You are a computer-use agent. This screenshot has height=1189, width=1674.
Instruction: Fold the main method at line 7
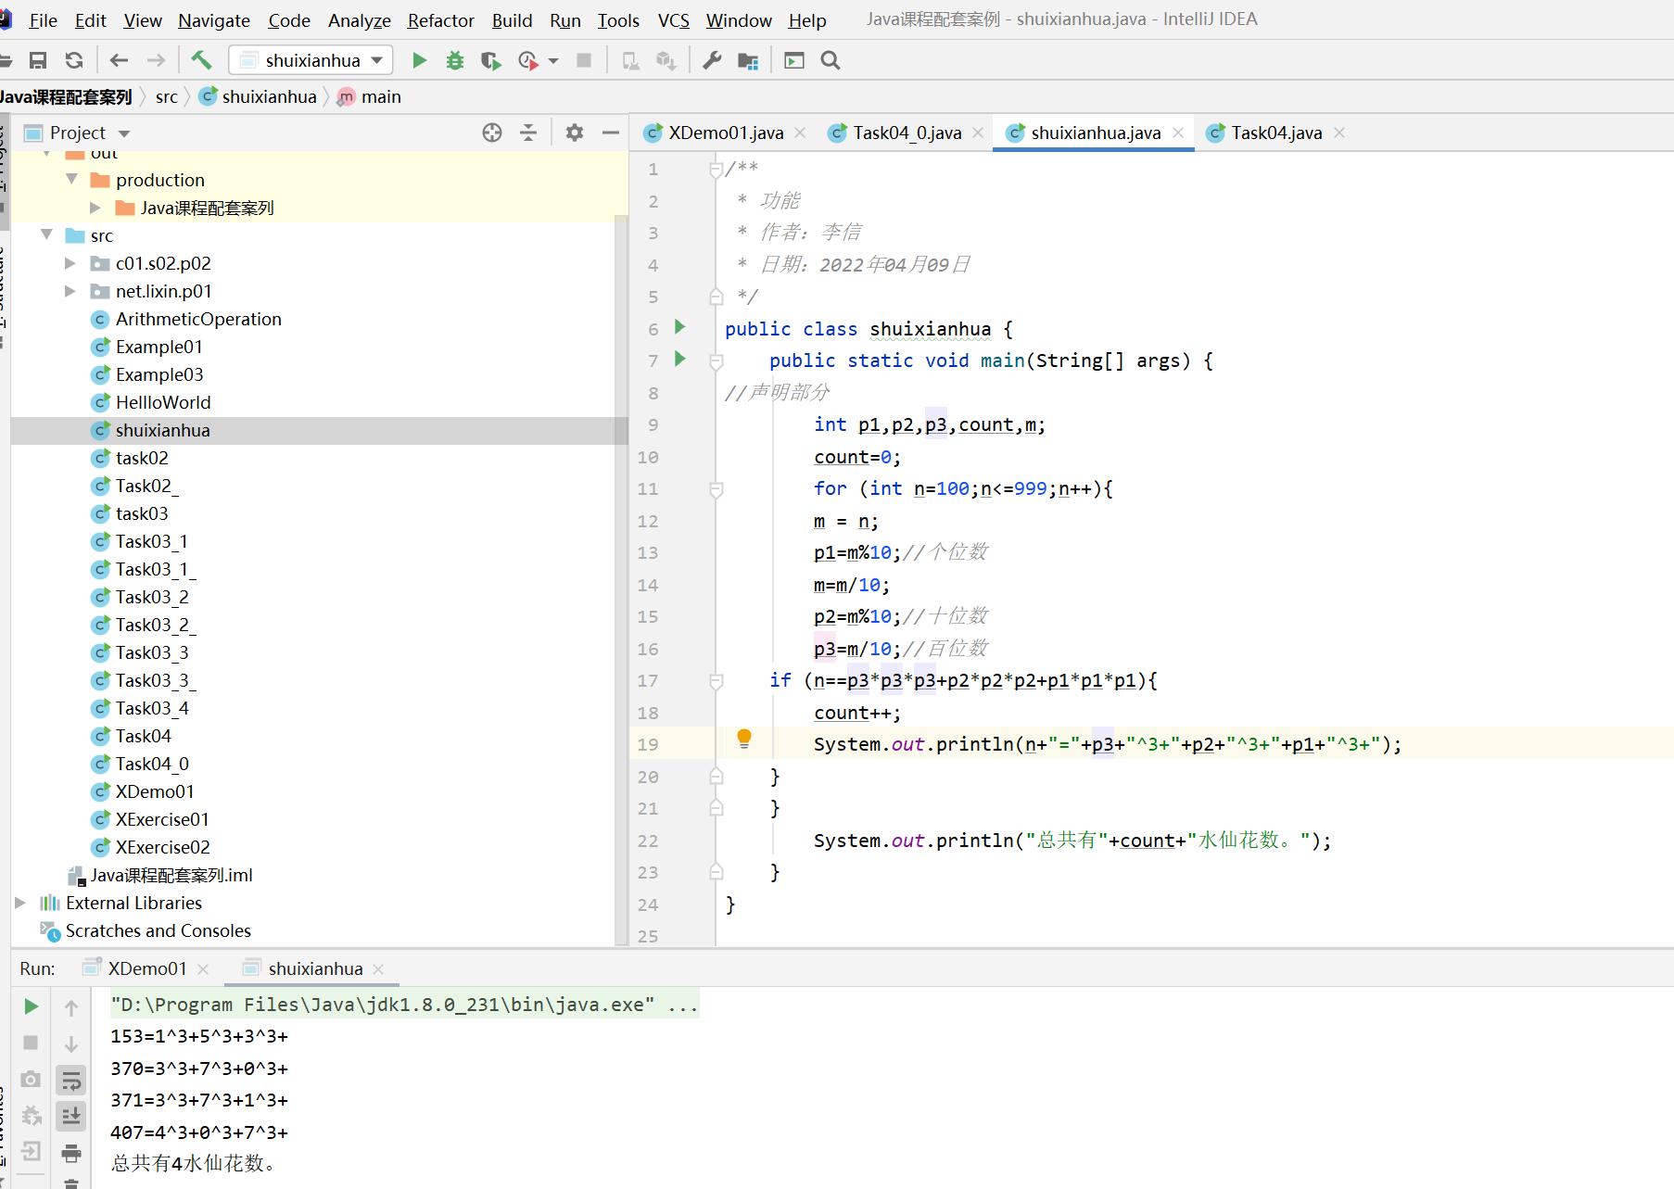click(x=716, y=360)
